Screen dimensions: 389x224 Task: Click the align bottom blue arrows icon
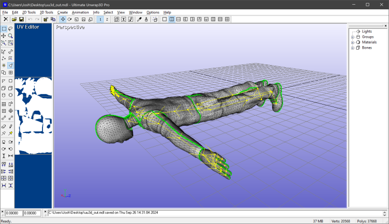pos(10,165)
